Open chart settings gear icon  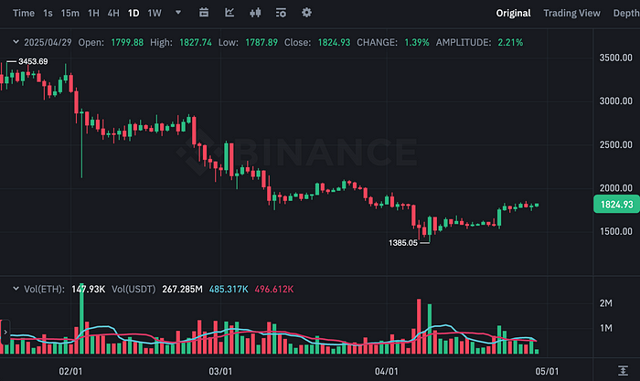click(306, 13)
